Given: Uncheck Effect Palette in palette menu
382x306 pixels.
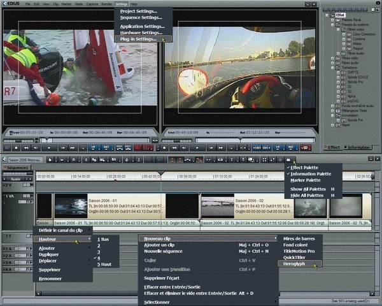Looking at the screenshot, I should 304,168.
